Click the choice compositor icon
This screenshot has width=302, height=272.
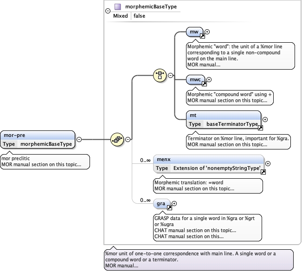click(160, 75)
